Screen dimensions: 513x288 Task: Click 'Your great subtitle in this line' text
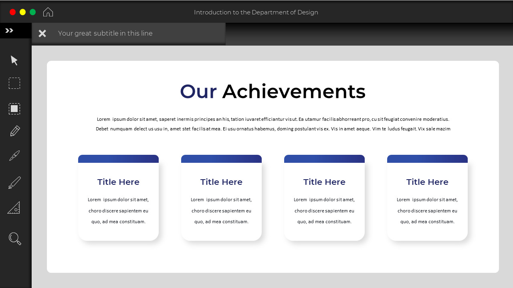[x=105, y=33]
